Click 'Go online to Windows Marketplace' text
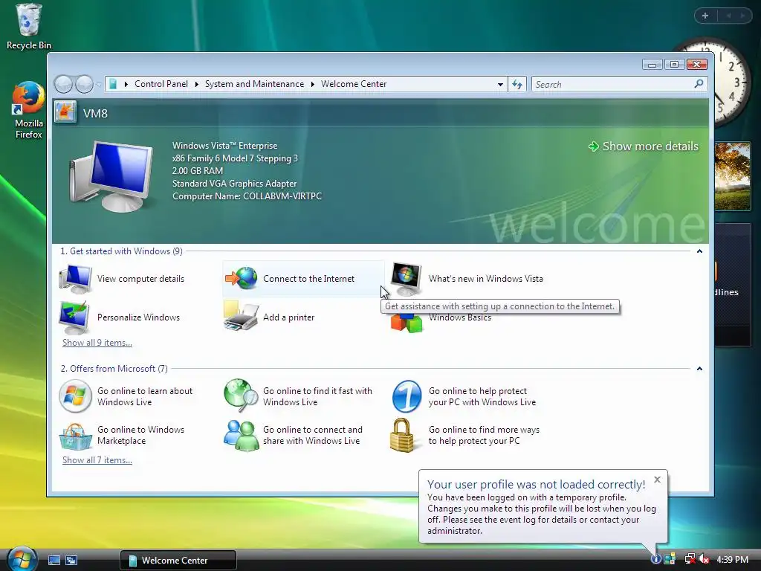The width and height of the screenshot is (761, 571). tap(140, 435)
